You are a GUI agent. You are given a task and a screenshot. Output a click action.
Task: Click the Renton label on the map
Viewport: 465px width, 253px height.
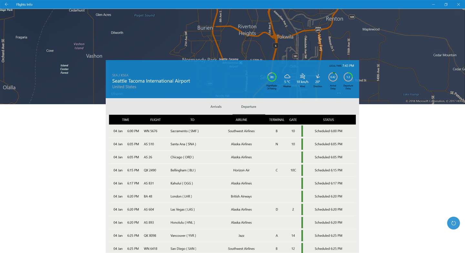[x=335, y=19]
